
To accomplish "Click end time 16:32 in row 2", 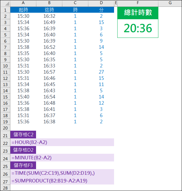I will (49, 16).
